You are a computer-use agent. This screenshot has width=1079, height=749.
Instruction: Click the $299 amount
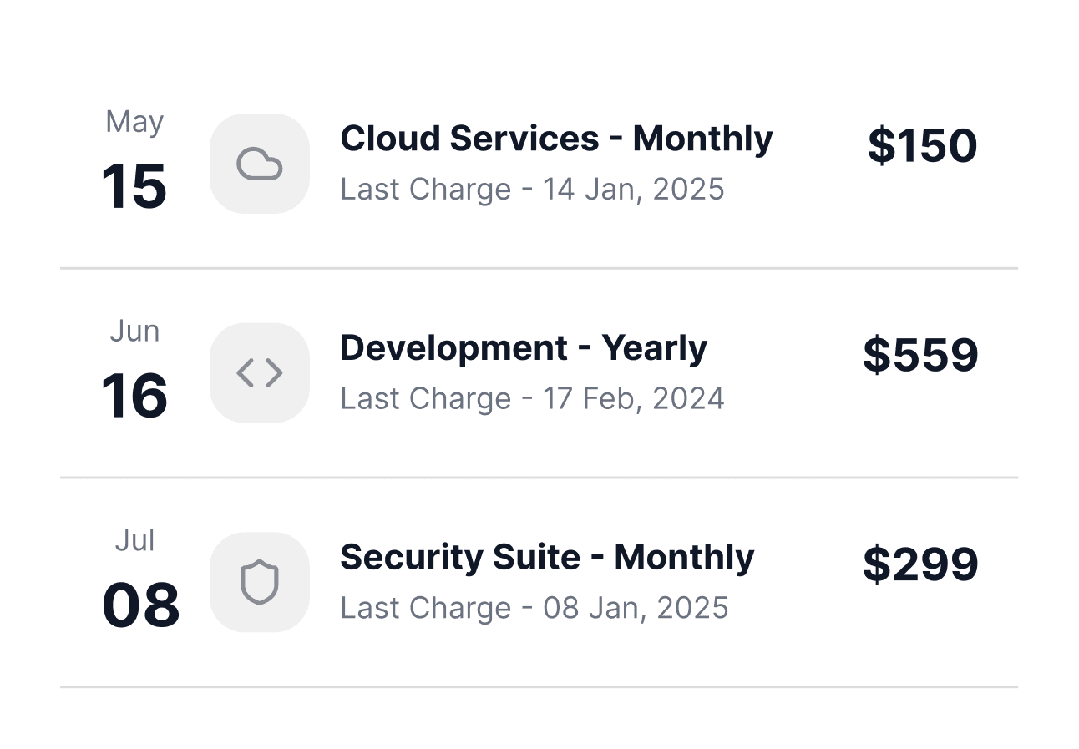pos(920,564)
